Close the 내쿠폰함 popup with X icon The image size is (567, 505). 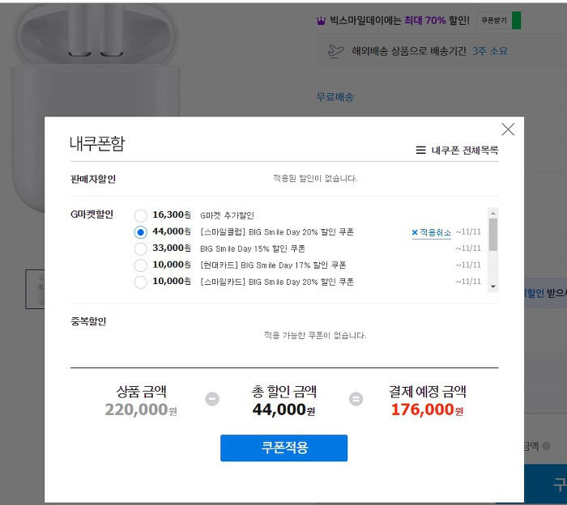click(x=508, y=129)
